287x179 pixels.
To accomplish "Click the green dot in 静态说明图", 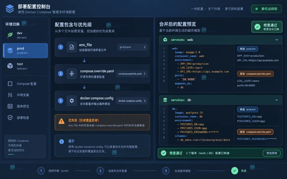I will tap(257, 9).
